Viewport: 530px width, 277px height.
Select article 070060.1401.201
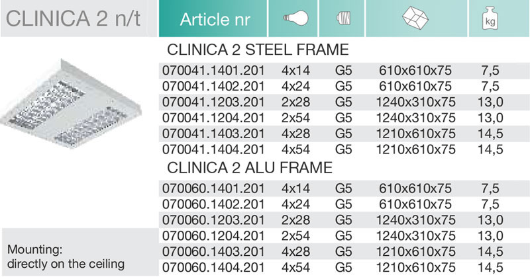213,188
